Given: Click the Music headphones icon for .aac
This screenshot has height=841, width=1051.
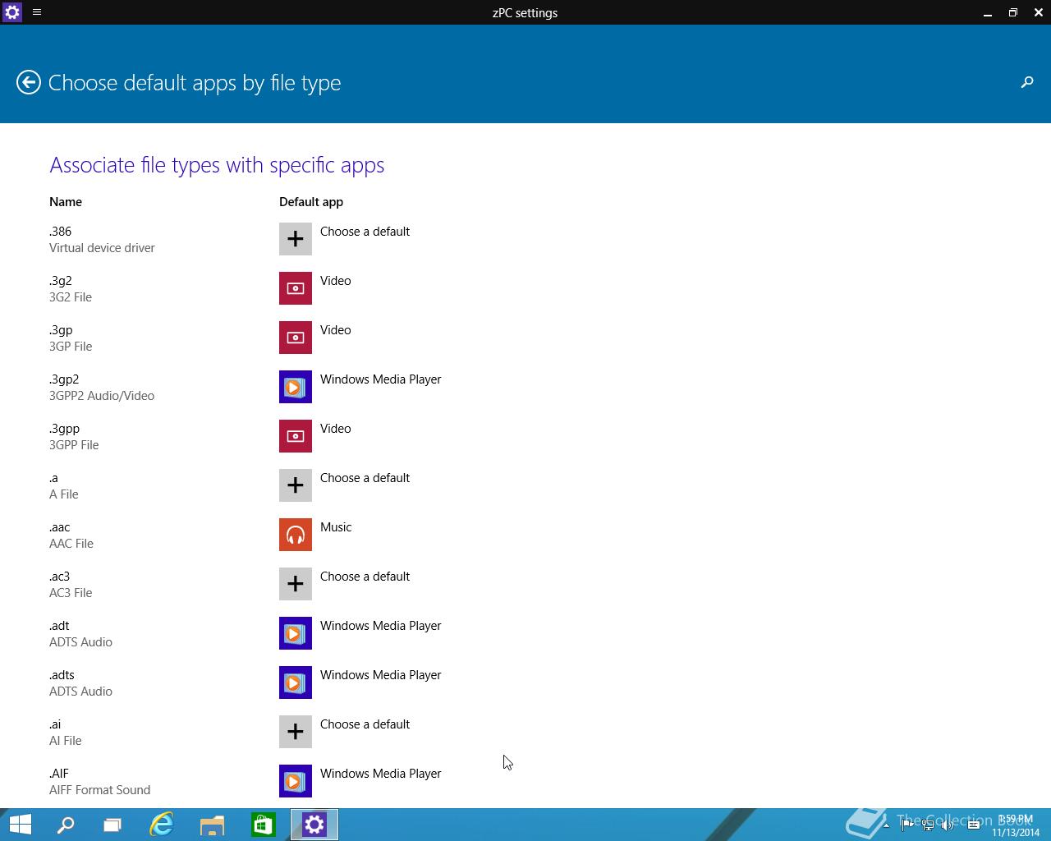Looking at the screenshot, I should point(296,535).
